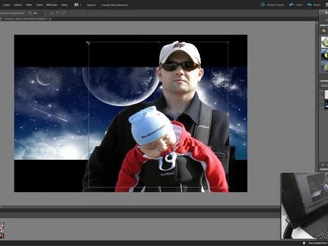Click the top-center transform handle
This screenshot has width=328, height=246.
[x=159, y=42]
